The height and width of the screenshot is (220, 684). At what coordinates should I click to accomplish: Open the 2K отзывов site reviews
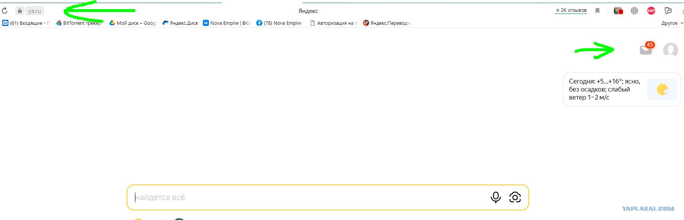pos(571,10)
